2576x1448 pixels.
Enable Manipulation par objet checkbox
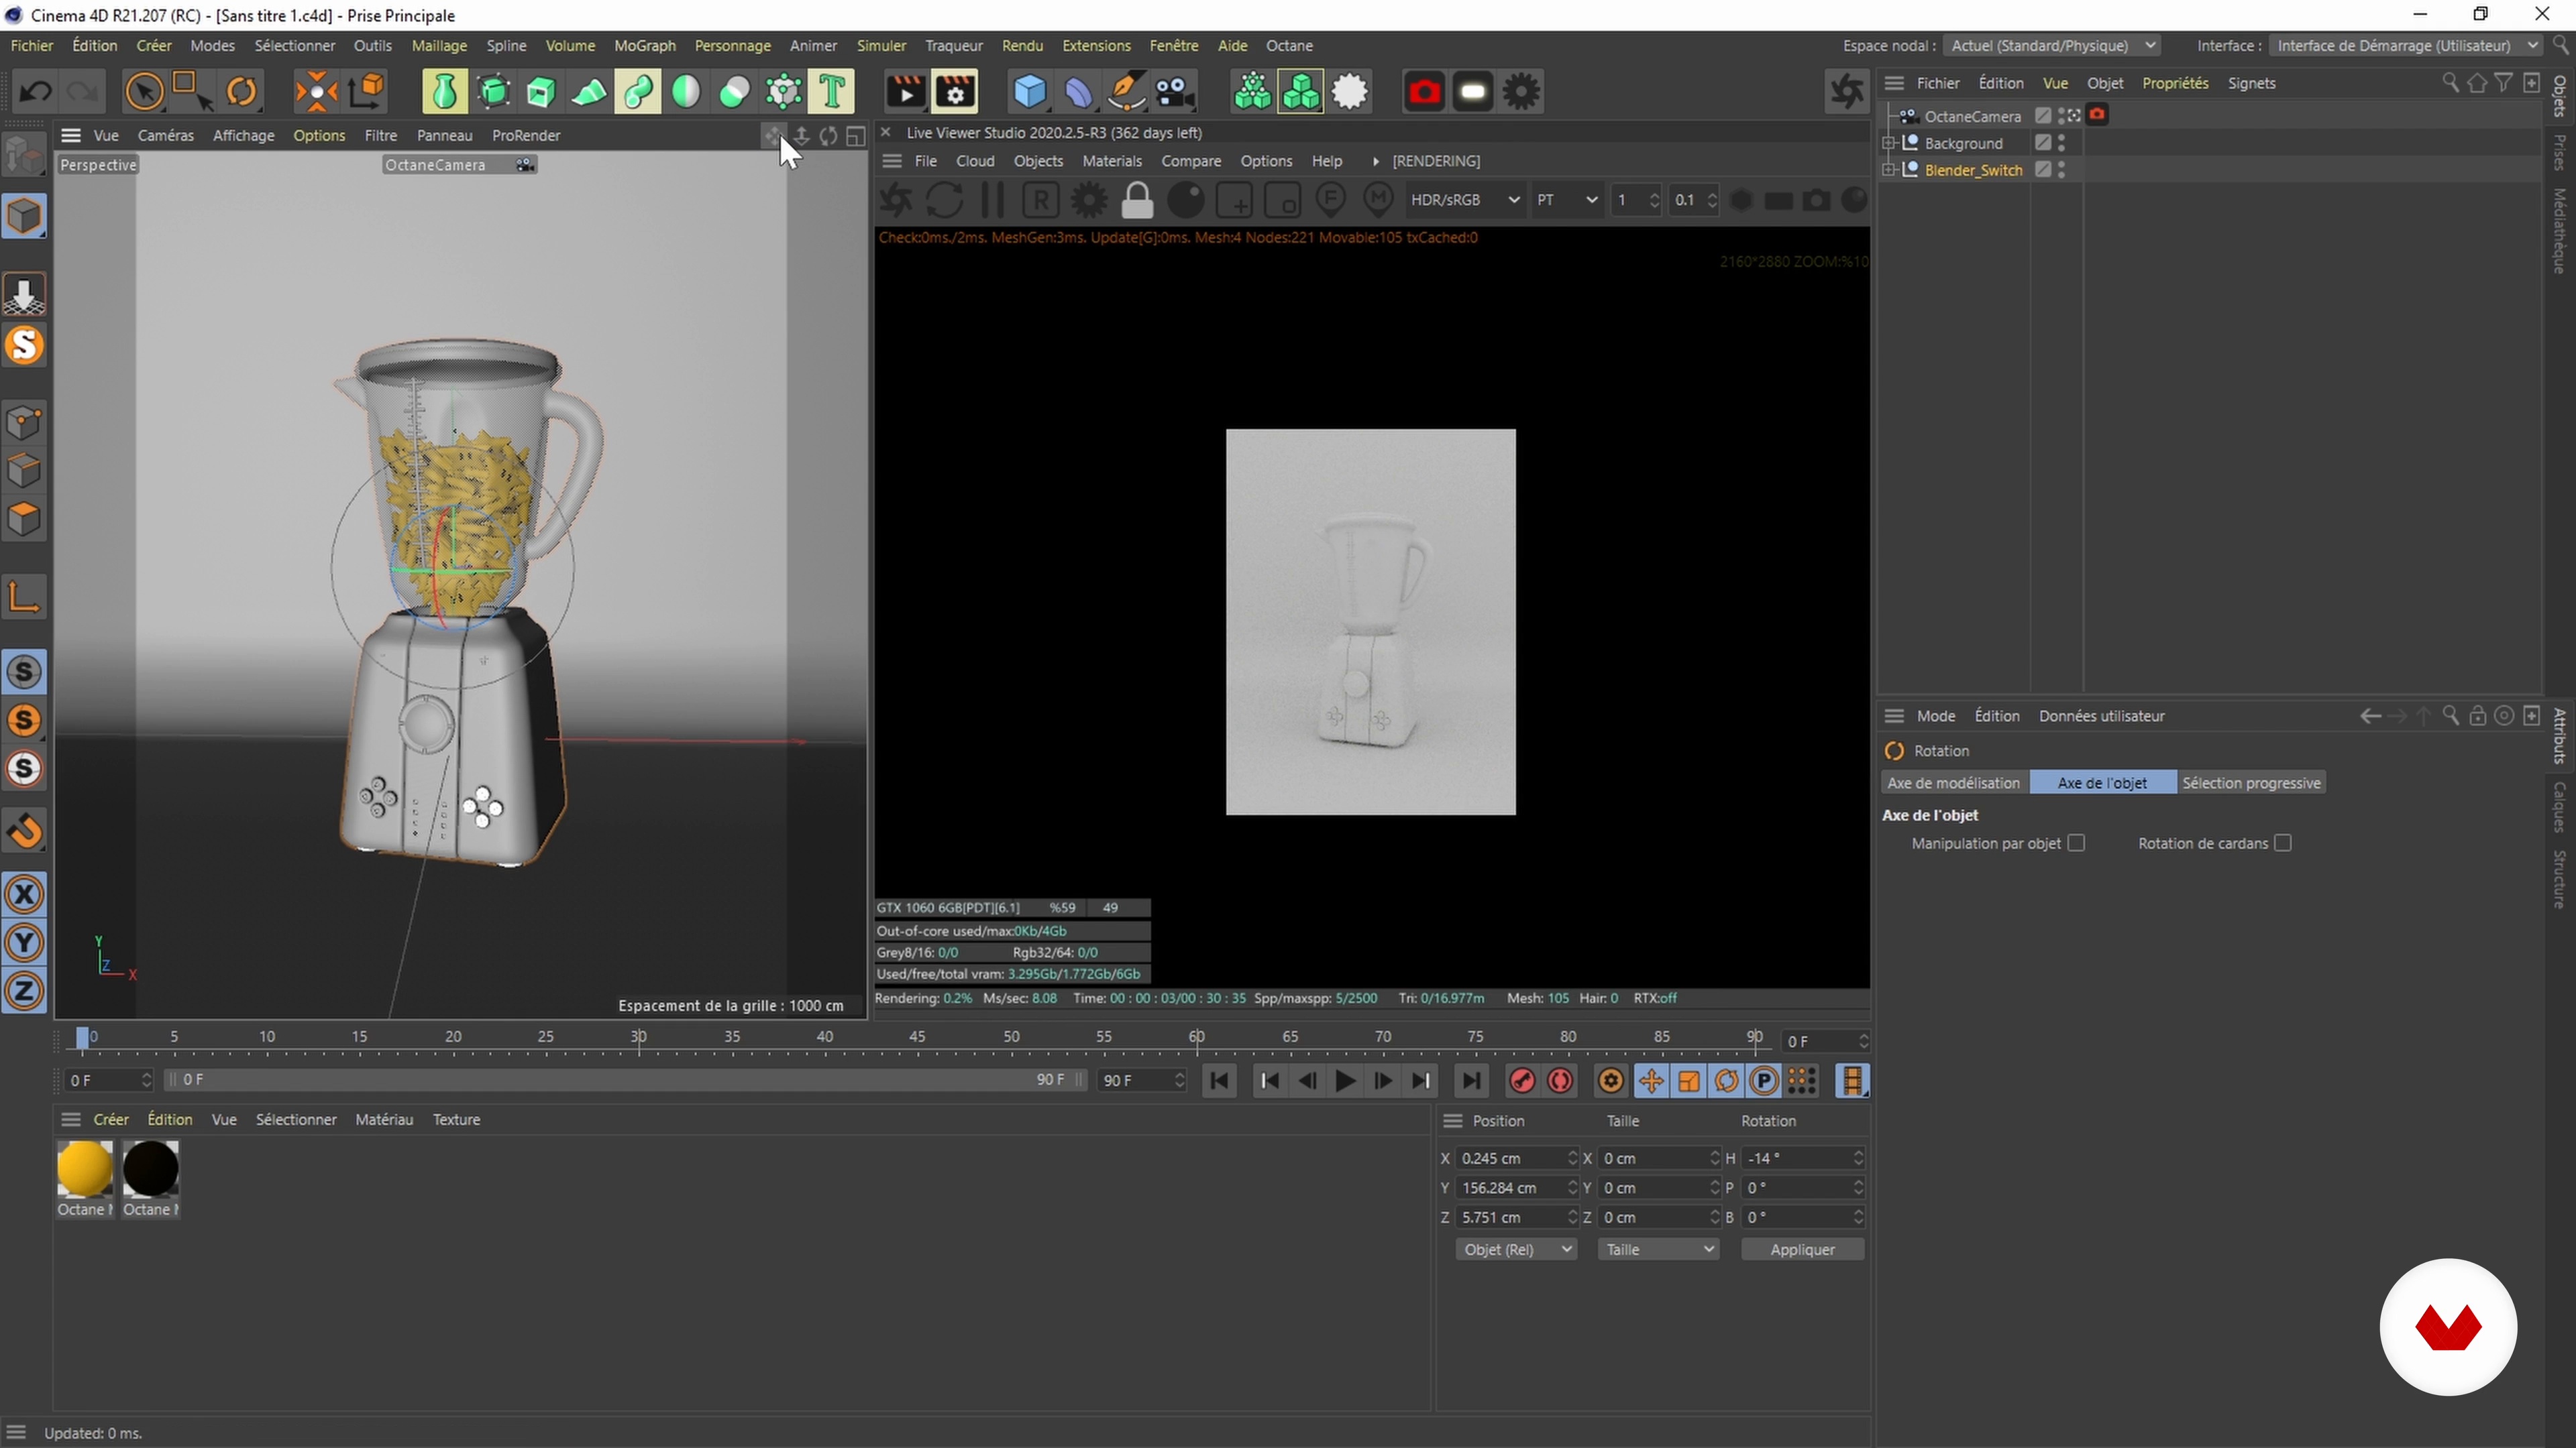(2076, 843)
